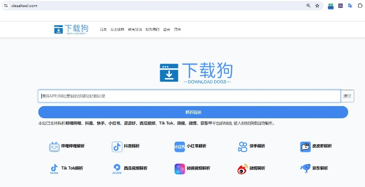Go to 首页 in the navigation menu
Image resolution: width=365 pixels, height=187 pixels.
(103, 29)
